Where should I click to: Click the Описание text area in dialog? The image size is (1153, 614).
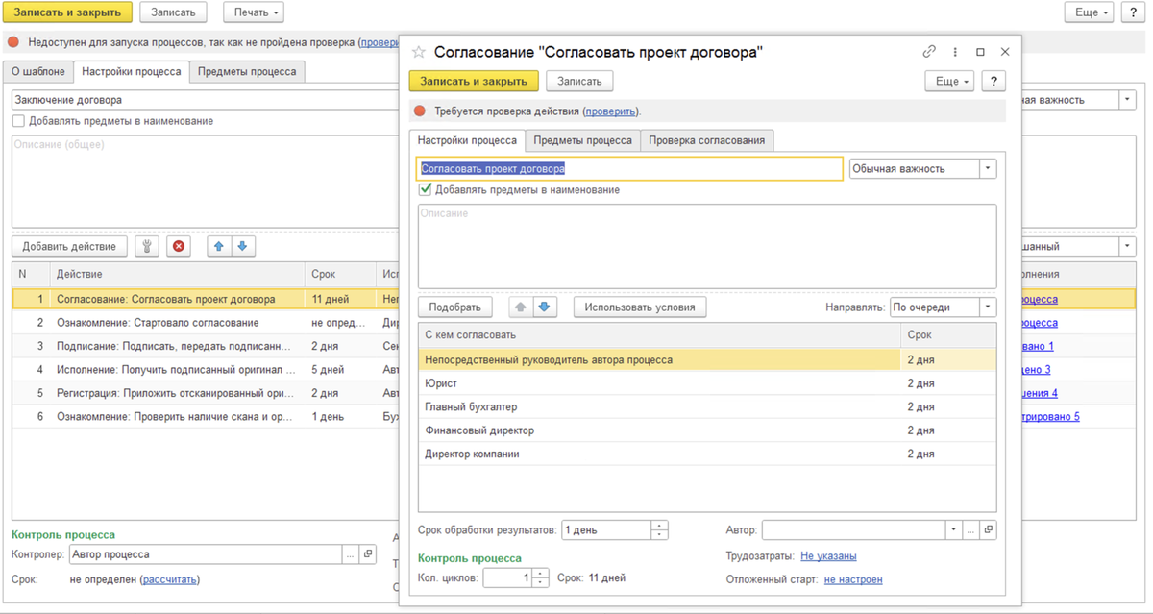pyautogui.click(x=707, y=246)
